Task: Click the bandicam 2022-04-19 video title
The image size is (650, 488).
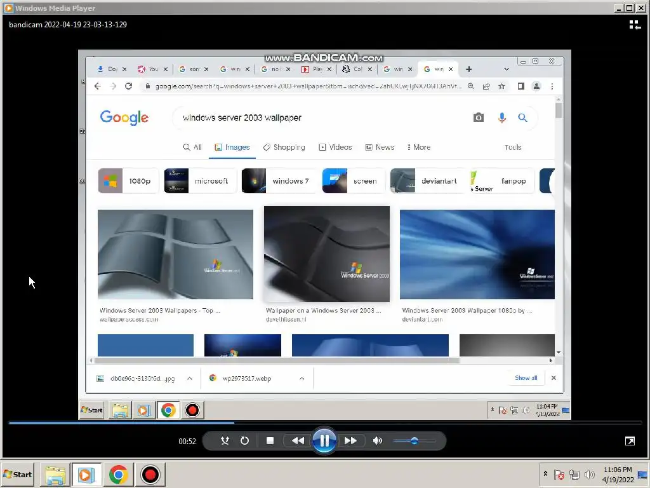Action: point(68,25)
